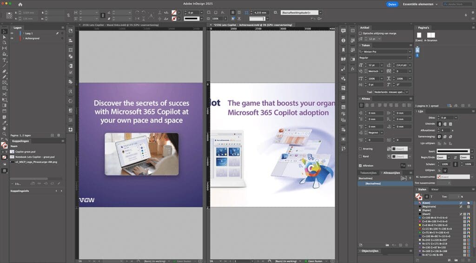Image resolution: width=476 pixels, height=263 pixels.
Task: Select Copilot groot.psd in Koppelingen list
Action: point(24,151)
